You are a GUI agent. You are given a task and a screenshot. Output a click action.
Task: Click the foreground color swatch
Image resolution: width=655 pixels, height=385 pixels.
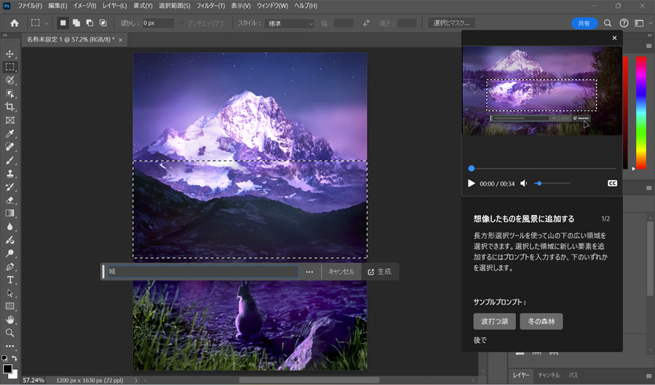(7, 369)
